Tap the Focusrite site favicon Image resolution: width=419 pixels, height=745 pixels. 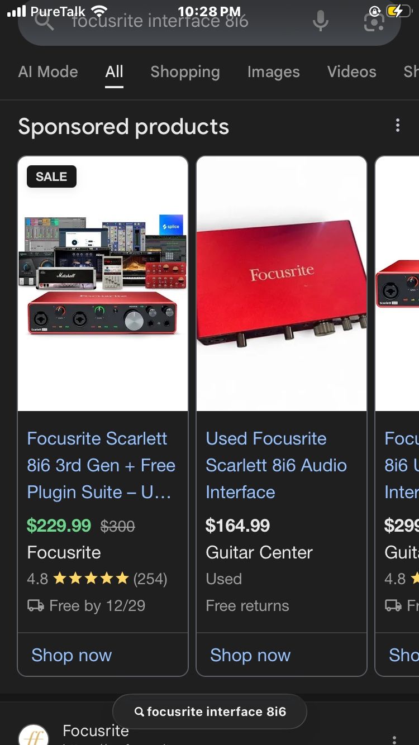(34, 735)
